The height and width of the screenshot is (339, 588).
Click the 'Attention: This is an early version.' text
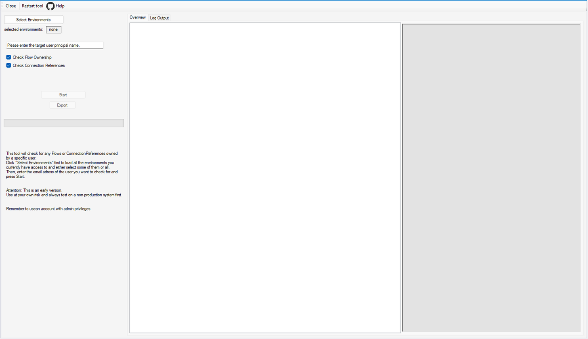(34, 190)
